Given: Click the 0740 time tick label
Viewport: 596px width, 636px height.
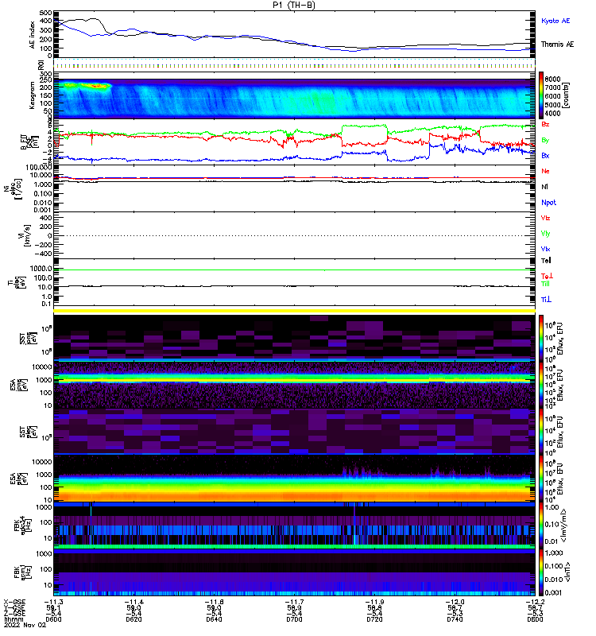Looking at the screenshot, I should point(455,619).
